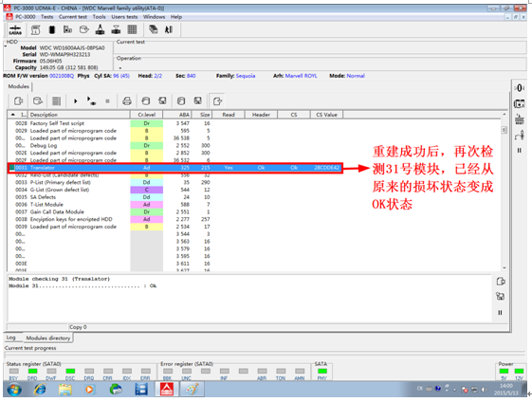Click the grid icon in the top toolbar
This screenshot has width=532, height=402.
coord(132,29)
